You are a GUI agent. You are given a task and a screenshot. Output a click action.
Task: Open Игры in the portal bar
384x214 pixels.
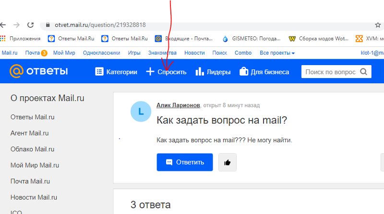click(x=134, y=53)
